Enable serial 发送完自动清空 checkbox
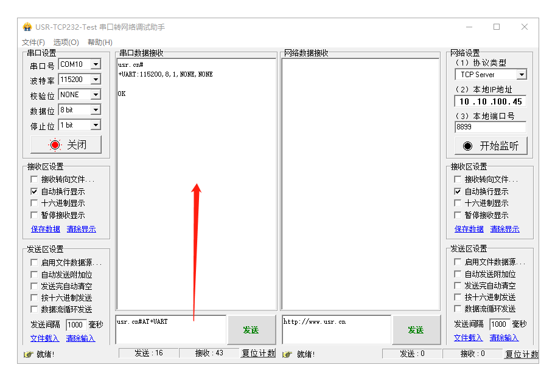This screenshot has width=555, height=376. point(34,286)
